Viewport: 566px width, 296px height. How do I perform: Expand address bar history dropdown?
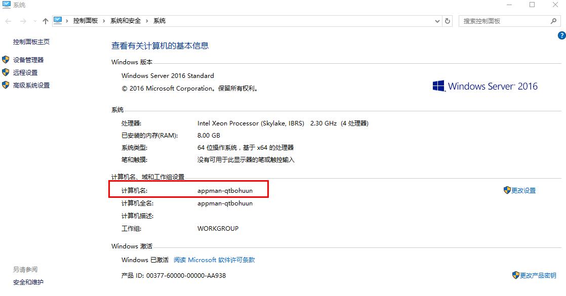(437, 21)
